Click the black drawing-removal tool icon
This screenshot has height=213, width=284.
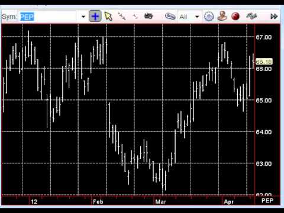point(149,16)
